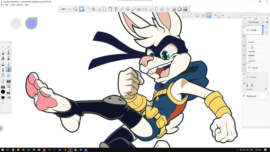Click the Replace selection mode icon
The image size is (270, 152).
click(229, 15)
